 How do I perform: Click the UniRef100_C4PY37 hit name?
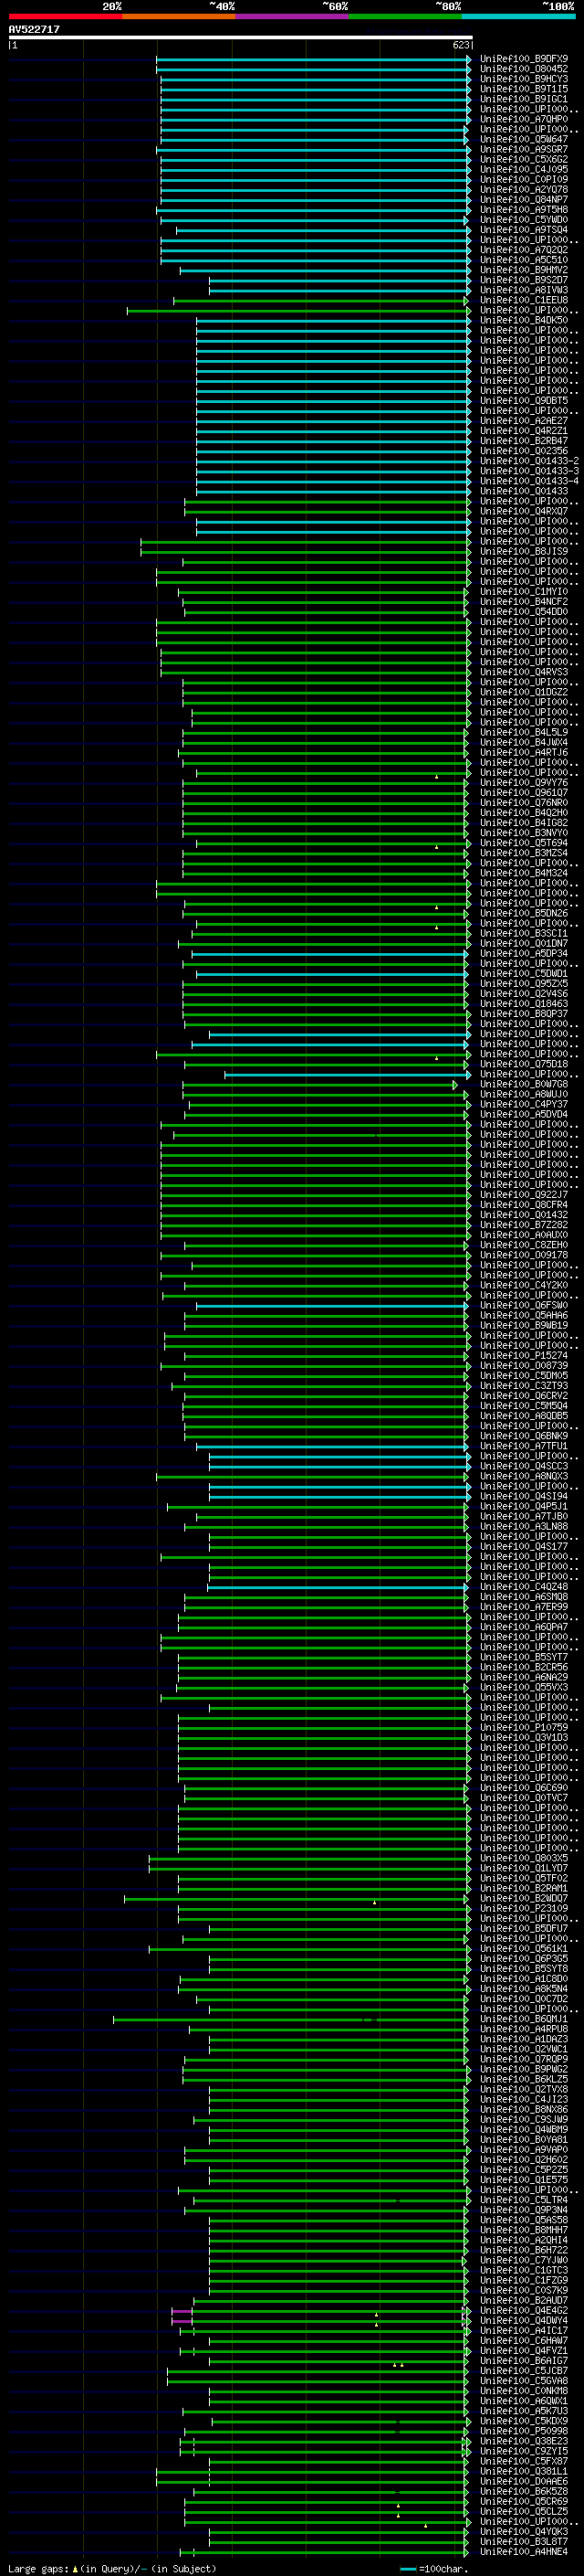coord(524,1104)
